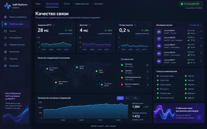Viewport: 207px width, 129px height.
Task: Click the События document icon
Action: 5,59
